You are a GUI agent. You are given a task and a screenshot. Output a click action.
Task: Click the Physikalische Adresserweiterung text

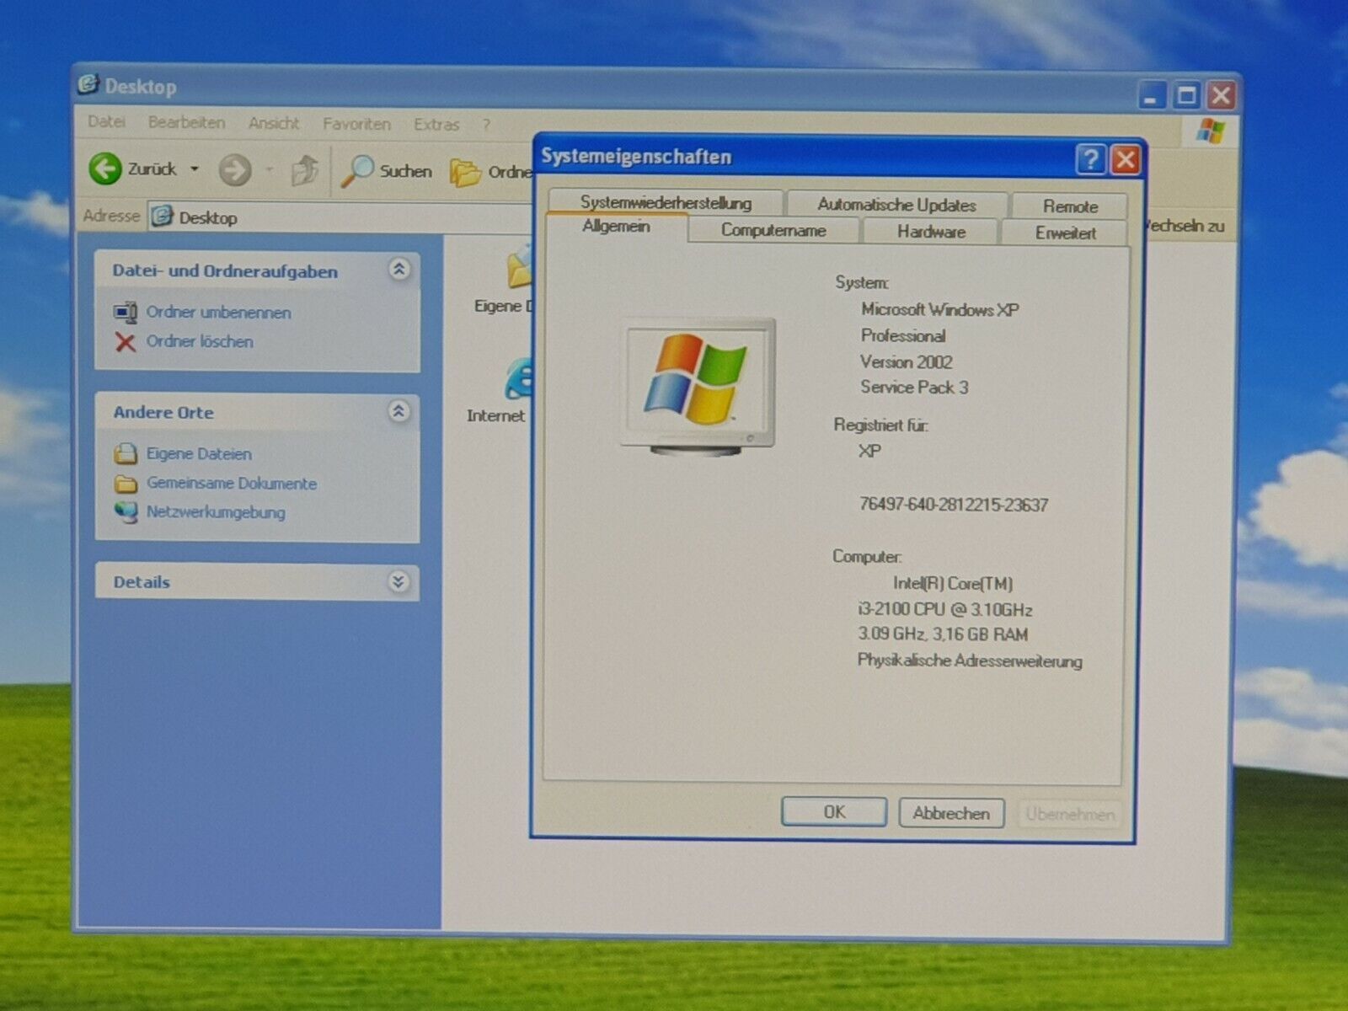(970, 661)
